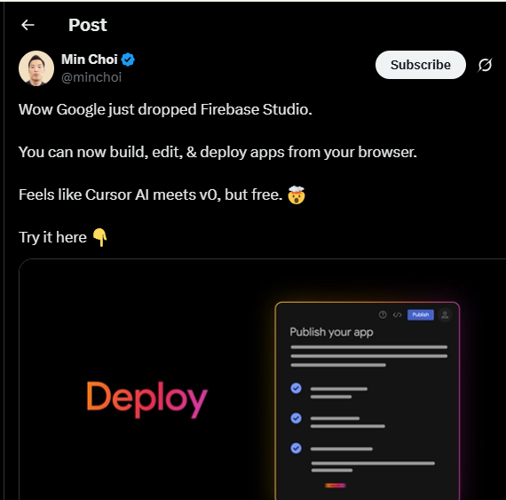Click the Post header title
The width and height of the screenshot is (506, 500).
coord(88,25)
